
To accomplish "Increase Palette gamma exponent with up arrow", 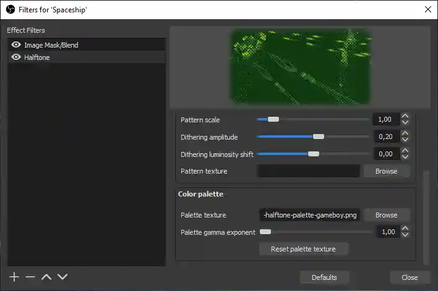I will click(x=405, y=229).
